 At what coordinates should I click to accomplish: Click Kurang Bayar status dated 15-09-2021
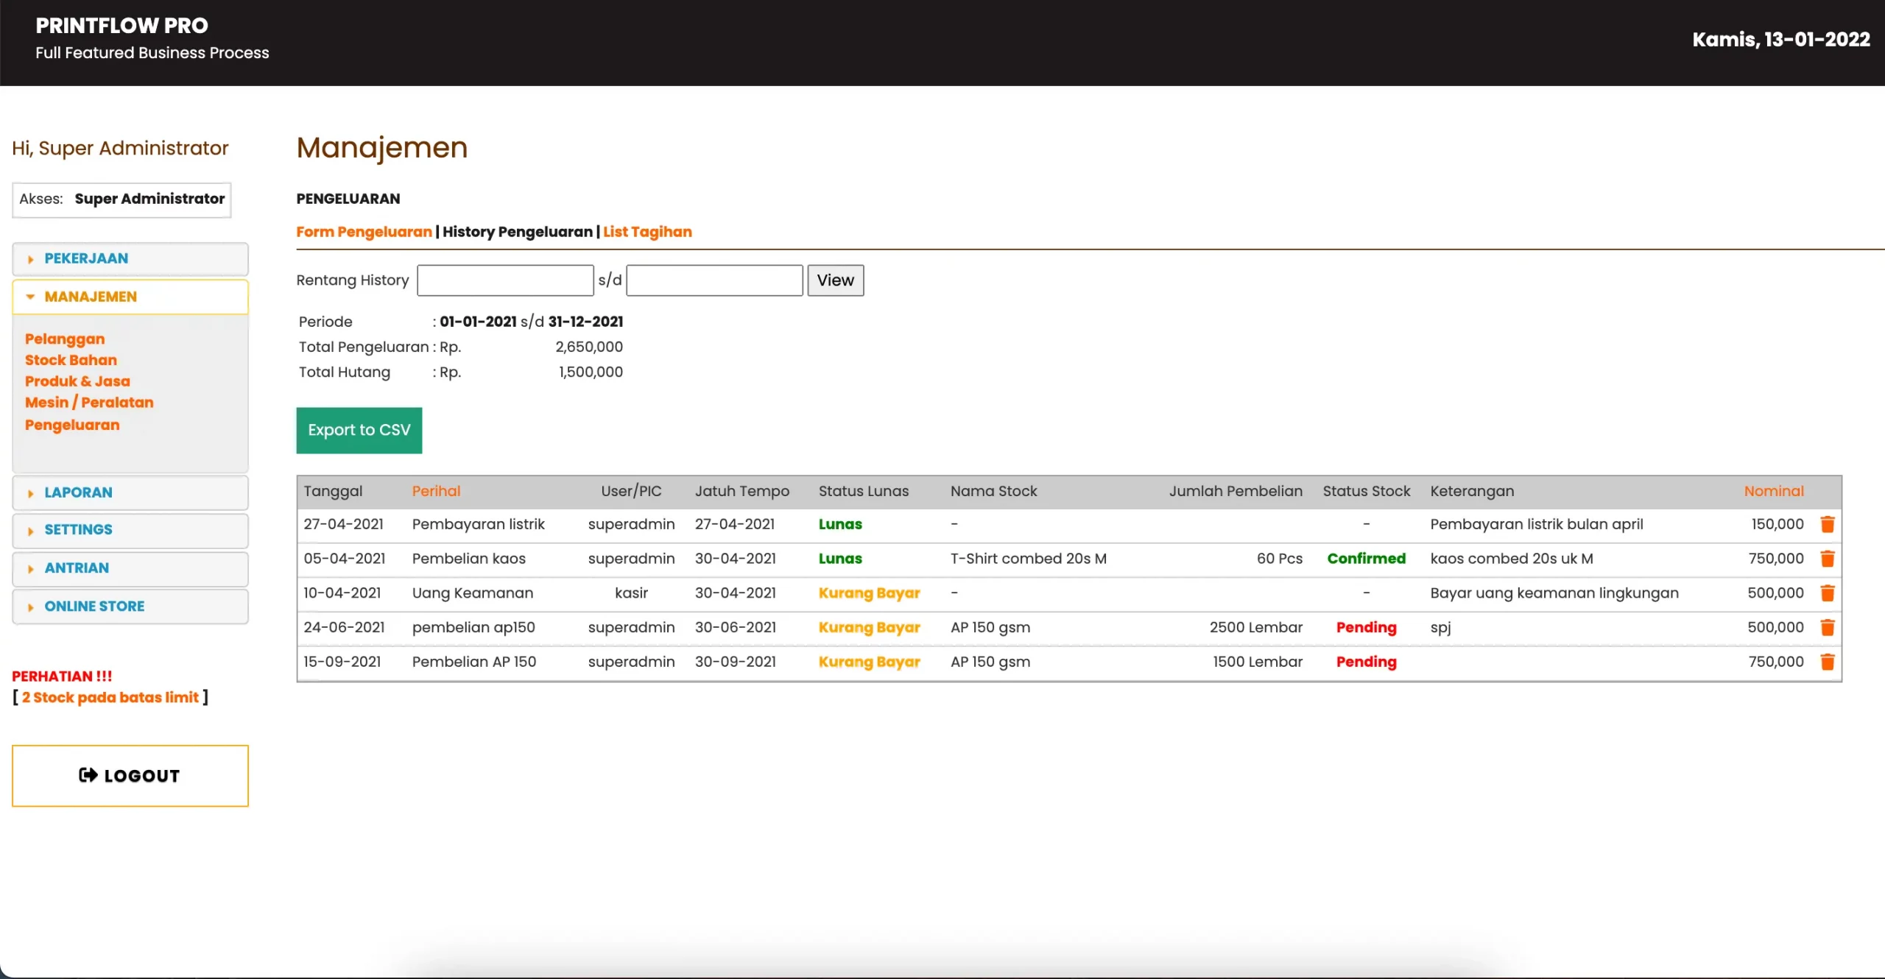[869, 662]
